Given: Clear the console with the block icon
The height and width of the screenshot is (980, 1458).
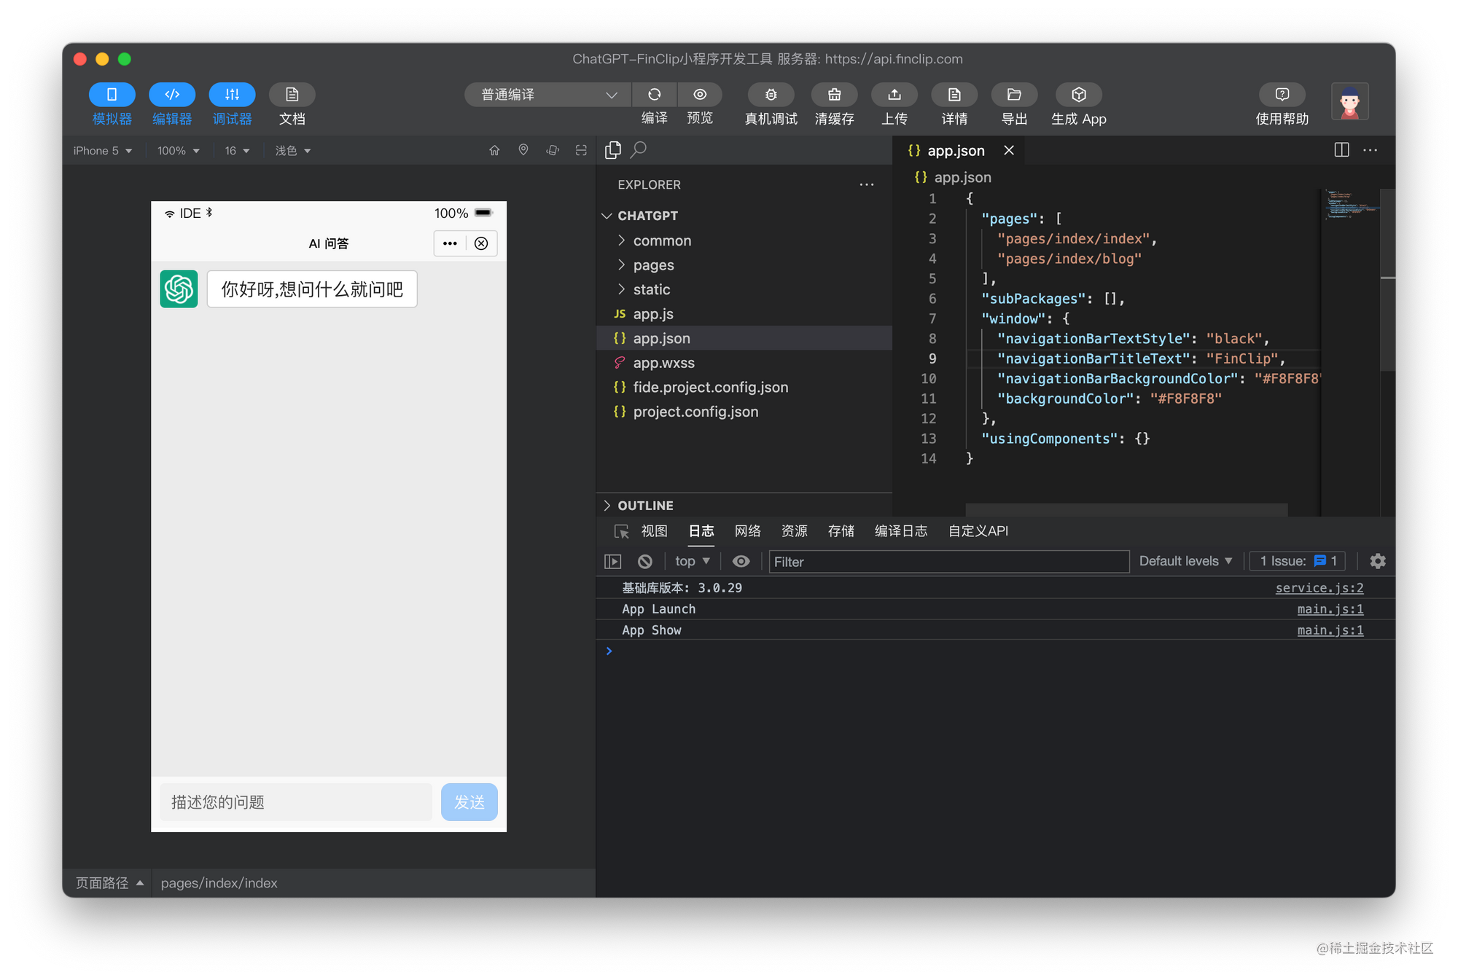Looking at the screenshot, I should click(x=645, y=561).
